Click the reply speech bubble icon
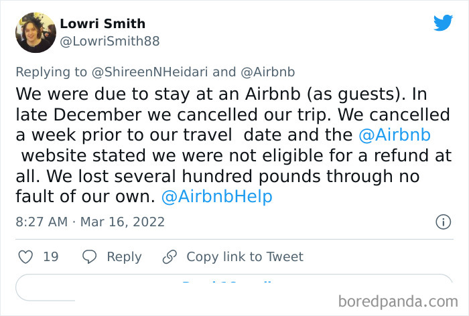The image size is (469, 316). pos(90,257)
